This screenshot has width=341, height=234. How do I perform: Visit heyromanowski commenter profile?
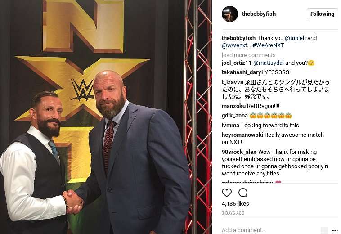(x=242, y=135)
